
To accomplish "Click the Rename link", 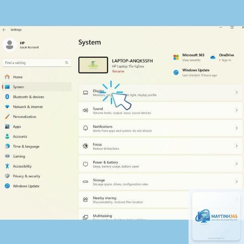I will pyautogui.click(x=118, y=71).
